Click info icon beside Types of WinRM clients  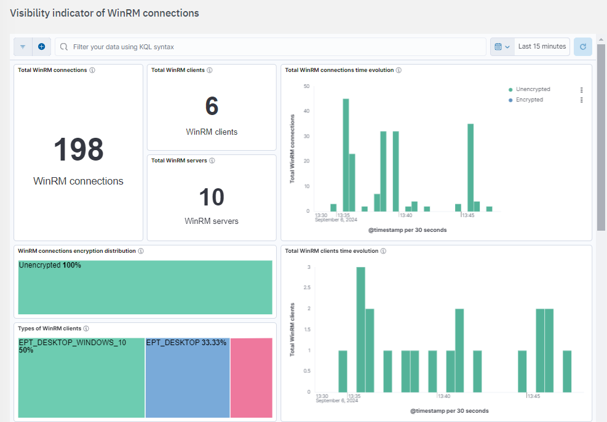click(86, 328)
